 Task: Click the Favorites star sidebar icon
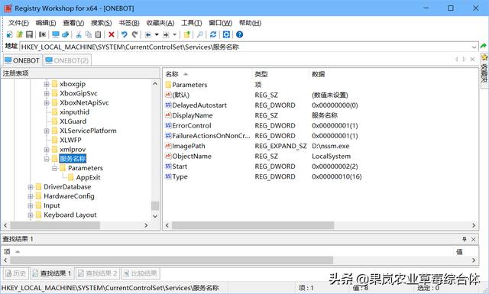point(484,58)
